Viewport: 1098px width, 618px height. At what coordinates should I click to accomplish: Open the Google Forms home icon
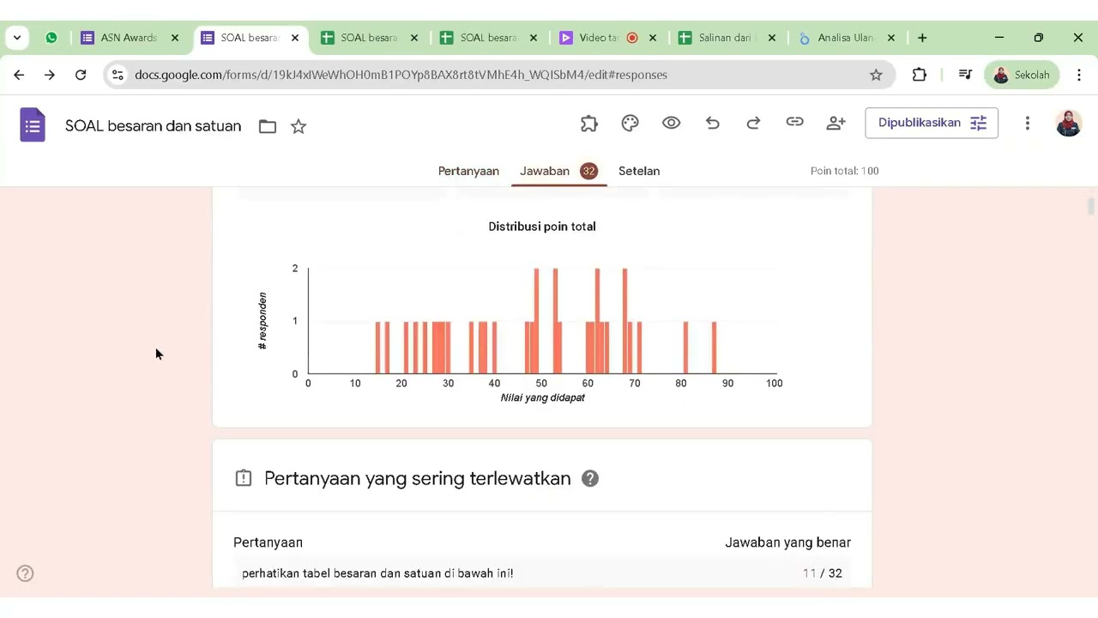coord(33,125)
